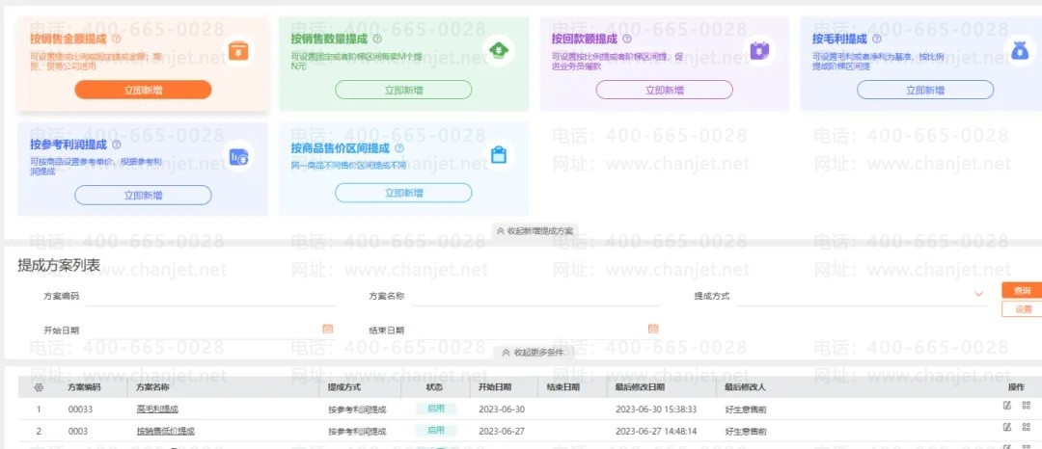1042x449 pixels.
Task: Click edit icon for scheme 00033
Action: point(1006,406)
